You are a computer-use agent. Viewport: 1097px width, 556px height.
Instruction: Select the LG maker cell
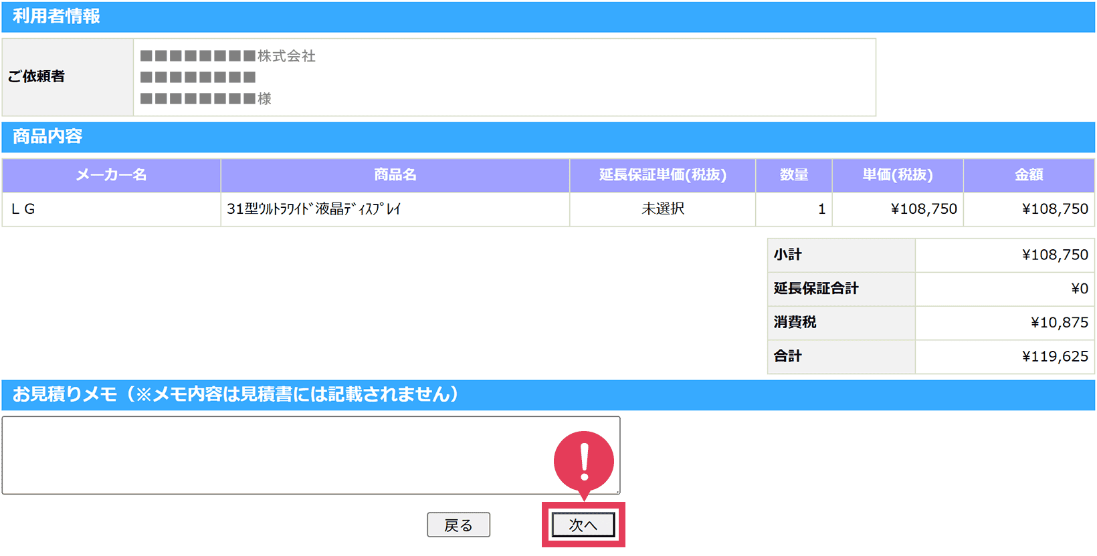[x=111, y=209]
